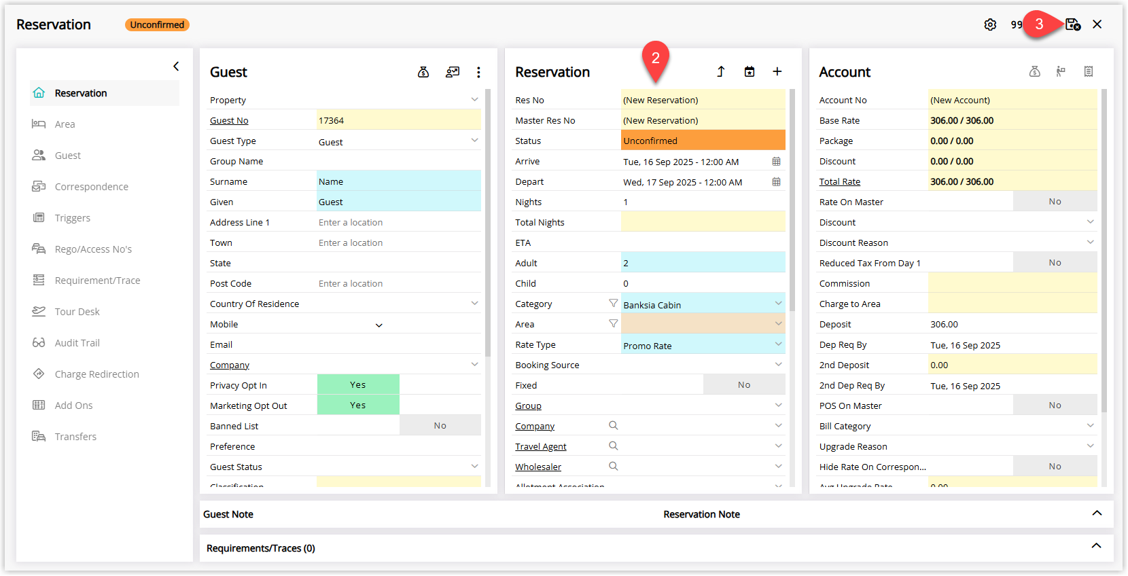This screenshot has width=1128, height=576.
Task: Click the Surname field containing Name
Action: 399,181
